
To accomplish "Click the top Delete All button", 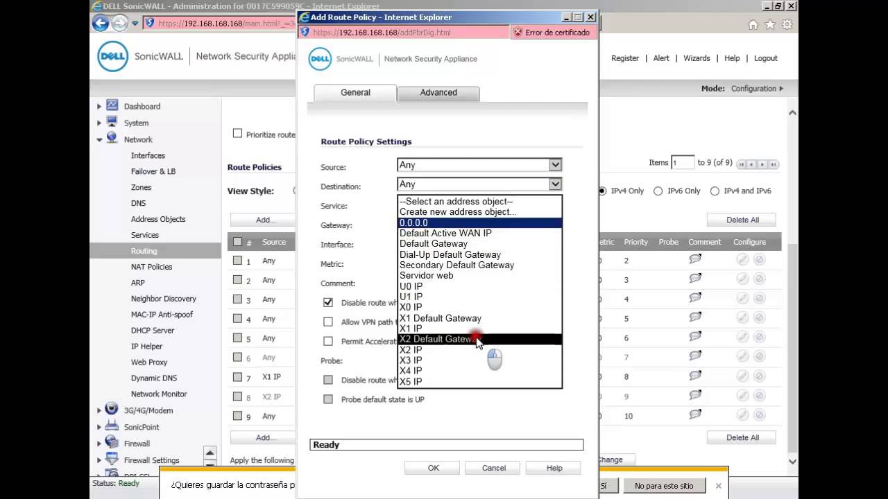I will tap(742, 220).
